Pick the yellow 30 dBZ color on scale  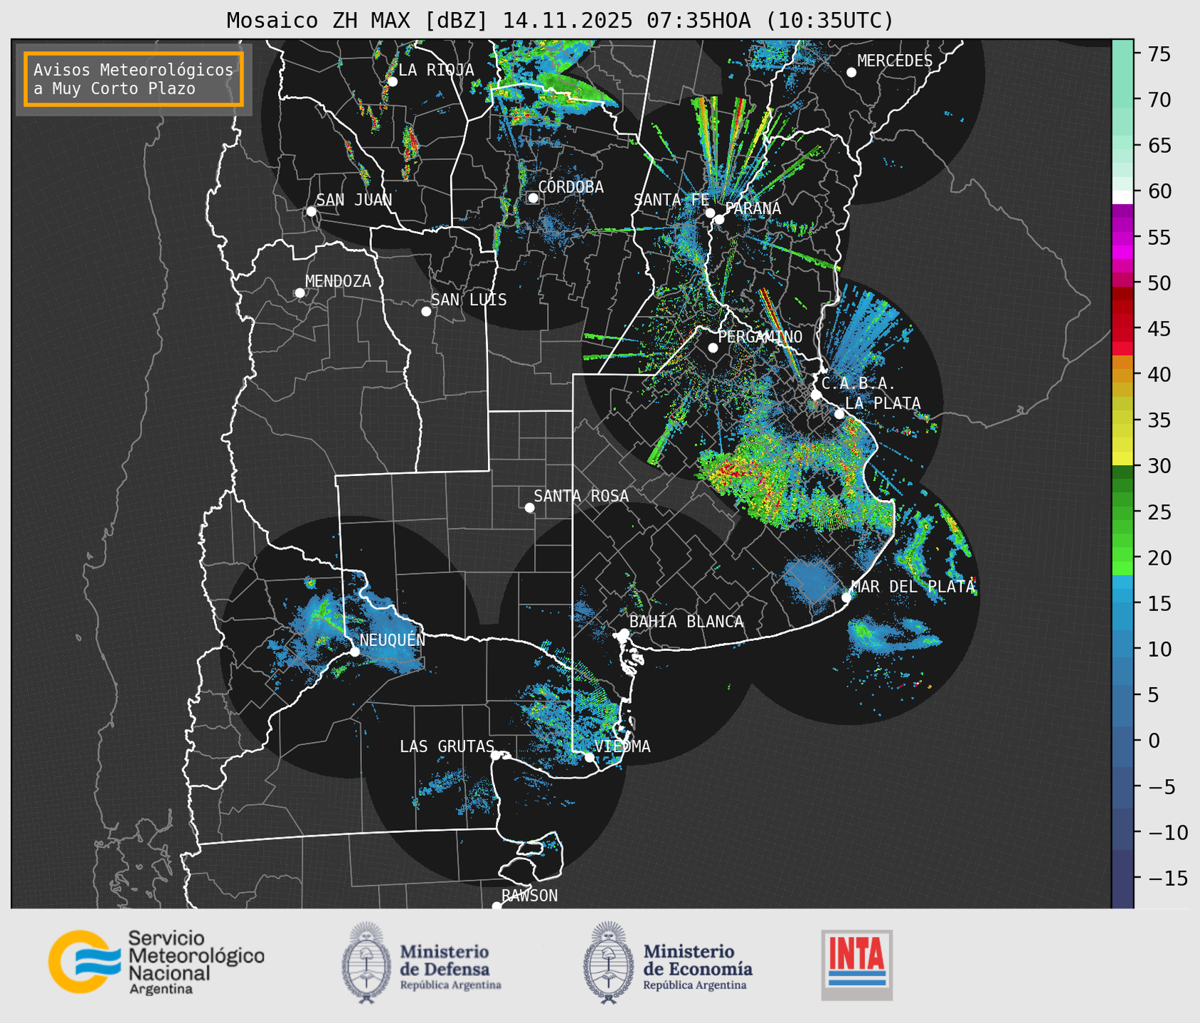point(1122,460)
